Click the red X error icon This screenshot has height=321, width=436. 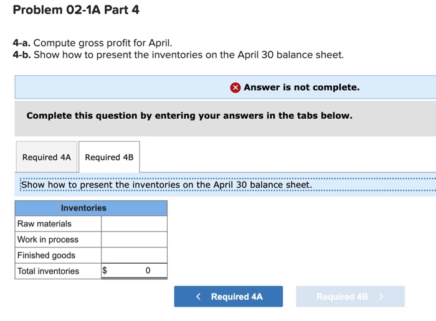coord(235,88)
